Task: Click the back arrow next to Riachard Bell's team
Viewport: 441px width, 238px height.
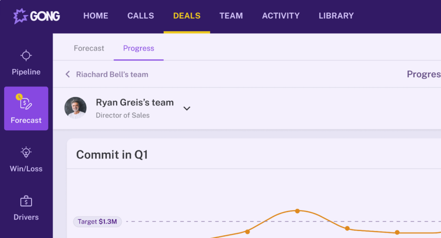Action: click(x=67, y=74)
